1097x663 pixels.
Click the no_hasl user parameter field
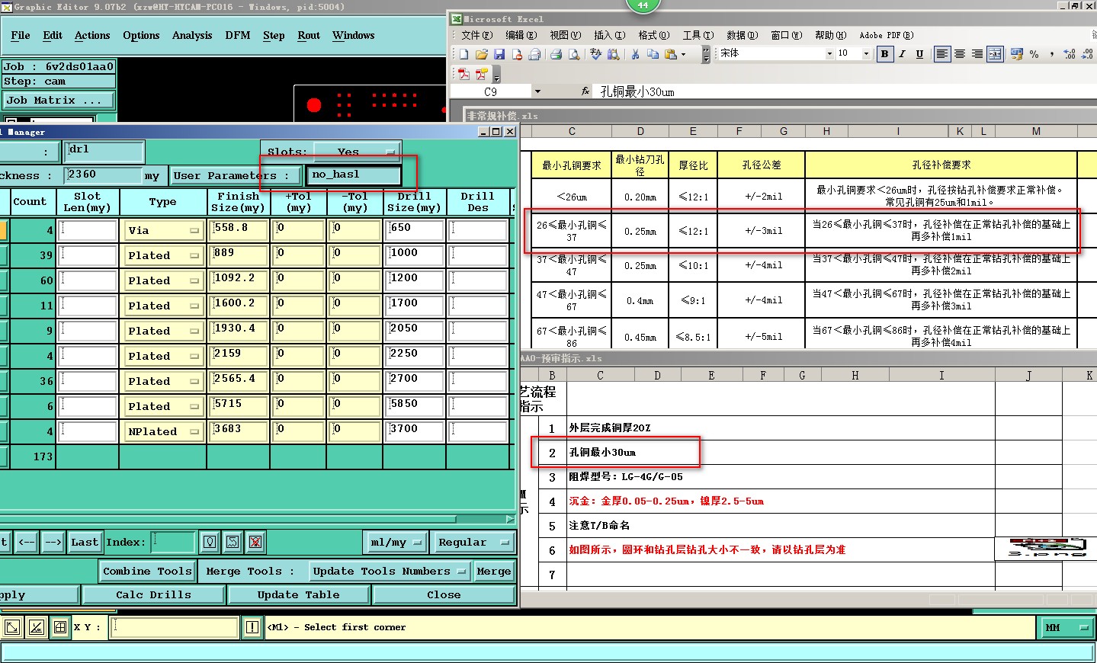click(354, 175)
